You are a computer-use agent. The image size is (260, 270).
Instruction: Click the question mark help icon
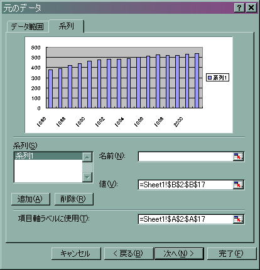pos(239,8)
